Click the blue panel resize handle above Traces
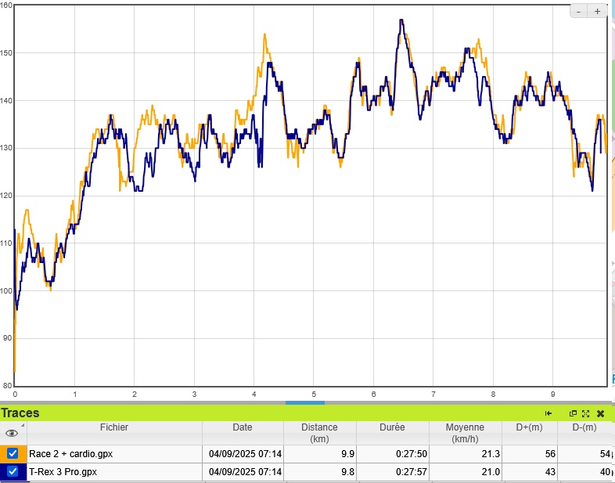The width and height of the screenshot is (615, 483). pyautogui.click(x=304, y=402)
